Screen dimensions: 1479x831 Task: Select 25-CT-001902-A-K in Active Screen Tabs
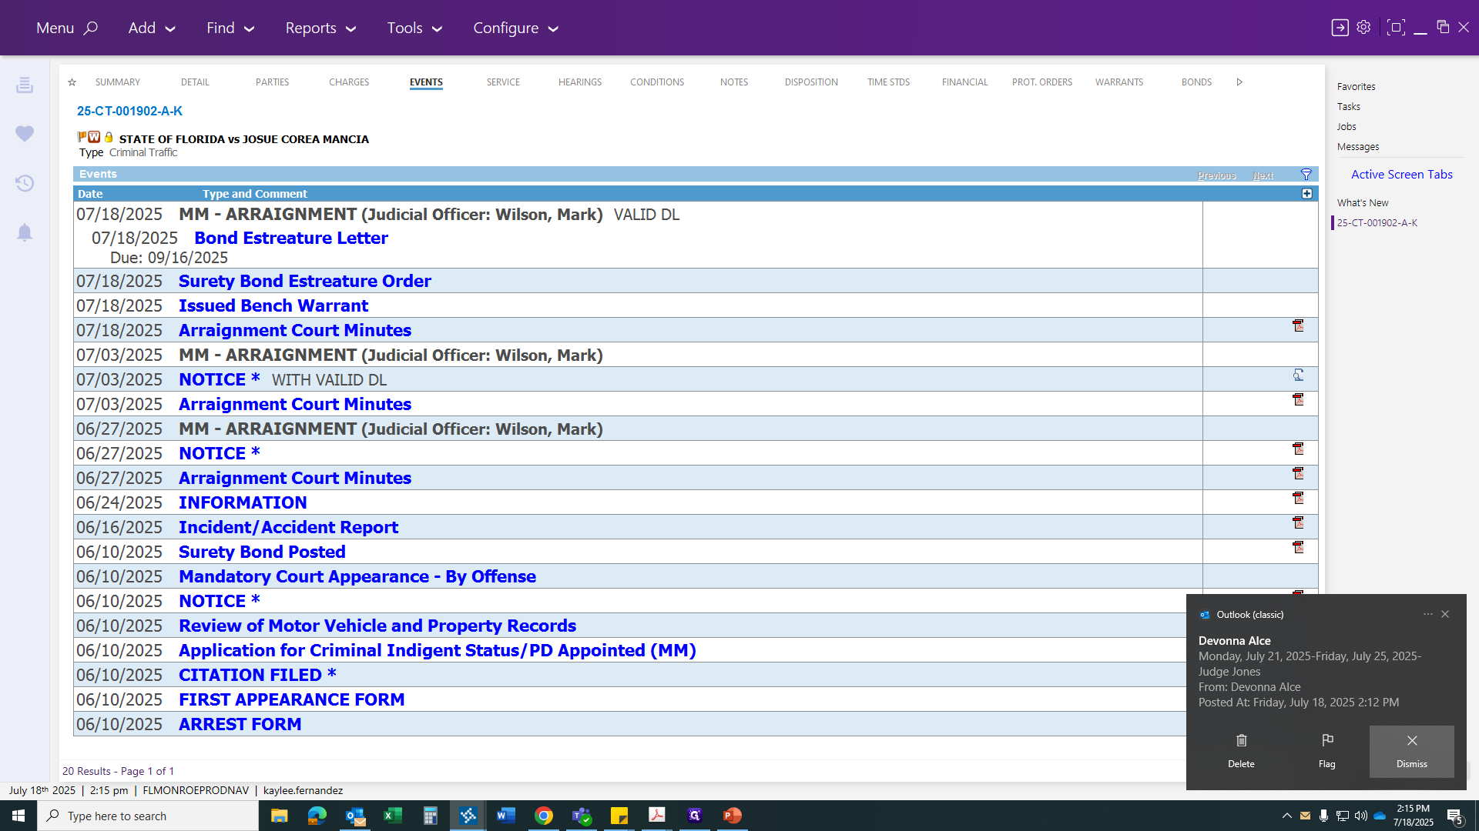pos(1377,223)
